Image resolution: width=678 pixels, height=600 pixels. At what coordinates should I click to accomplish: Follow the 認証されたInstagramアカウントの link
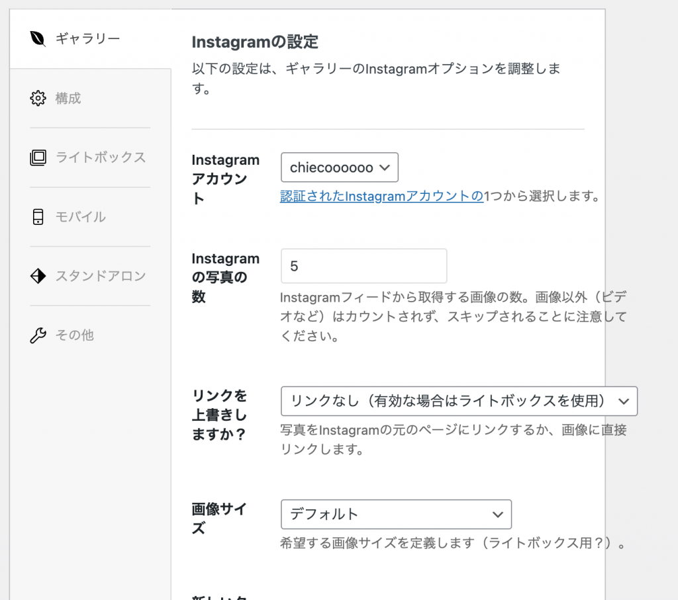[x=382, y=196]
